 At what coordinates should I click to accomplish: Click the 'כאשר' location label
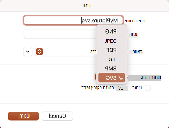(137, 52)
